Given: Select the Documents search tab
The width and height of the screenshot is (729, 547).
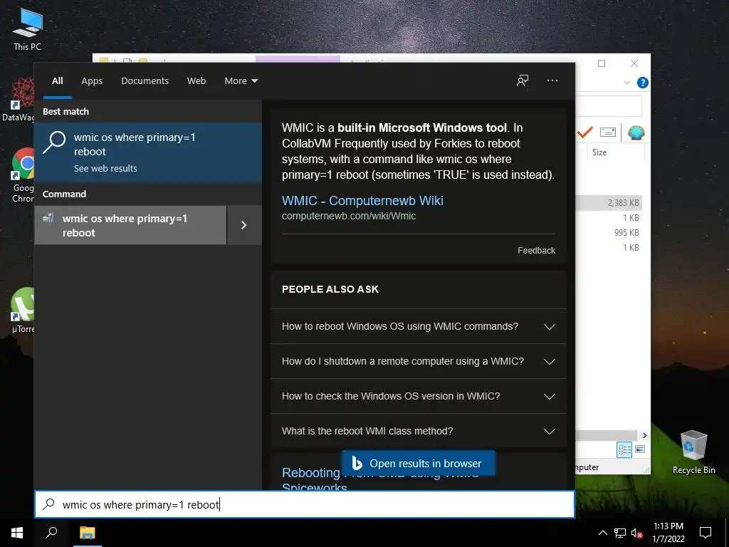Looking at the screenshot, I should tap(145, 81).
